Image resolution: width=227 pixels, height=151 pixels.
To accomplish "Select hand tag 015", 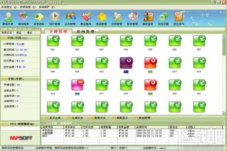I will 53,85.
